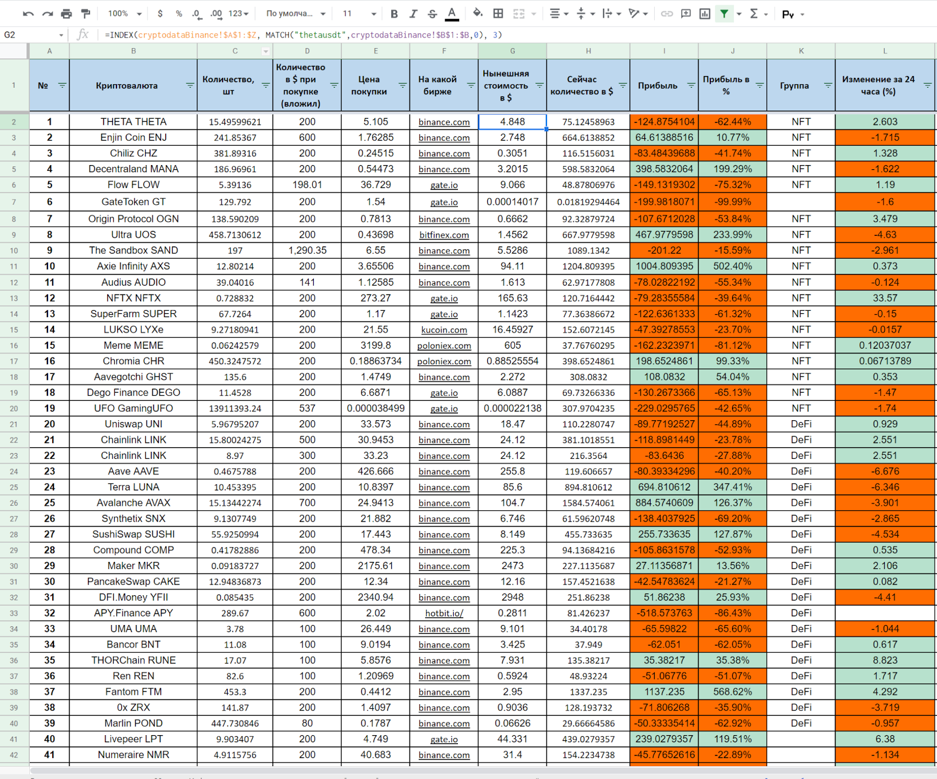This screenshot has width=937, height=779.
Task: Click the formula bar input
Action: [515, 35]
